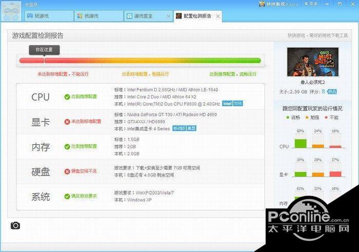
Task: Click the 移动版 badge in 显卡 row
Action: coord(179,128)
